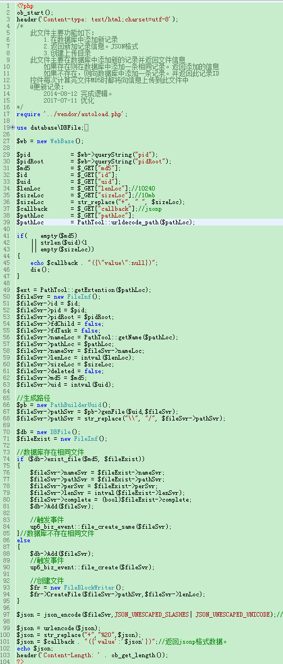Click line number 39 in the gutter
283x664 pixels.
pyautogui.click(x=6, y=222)
